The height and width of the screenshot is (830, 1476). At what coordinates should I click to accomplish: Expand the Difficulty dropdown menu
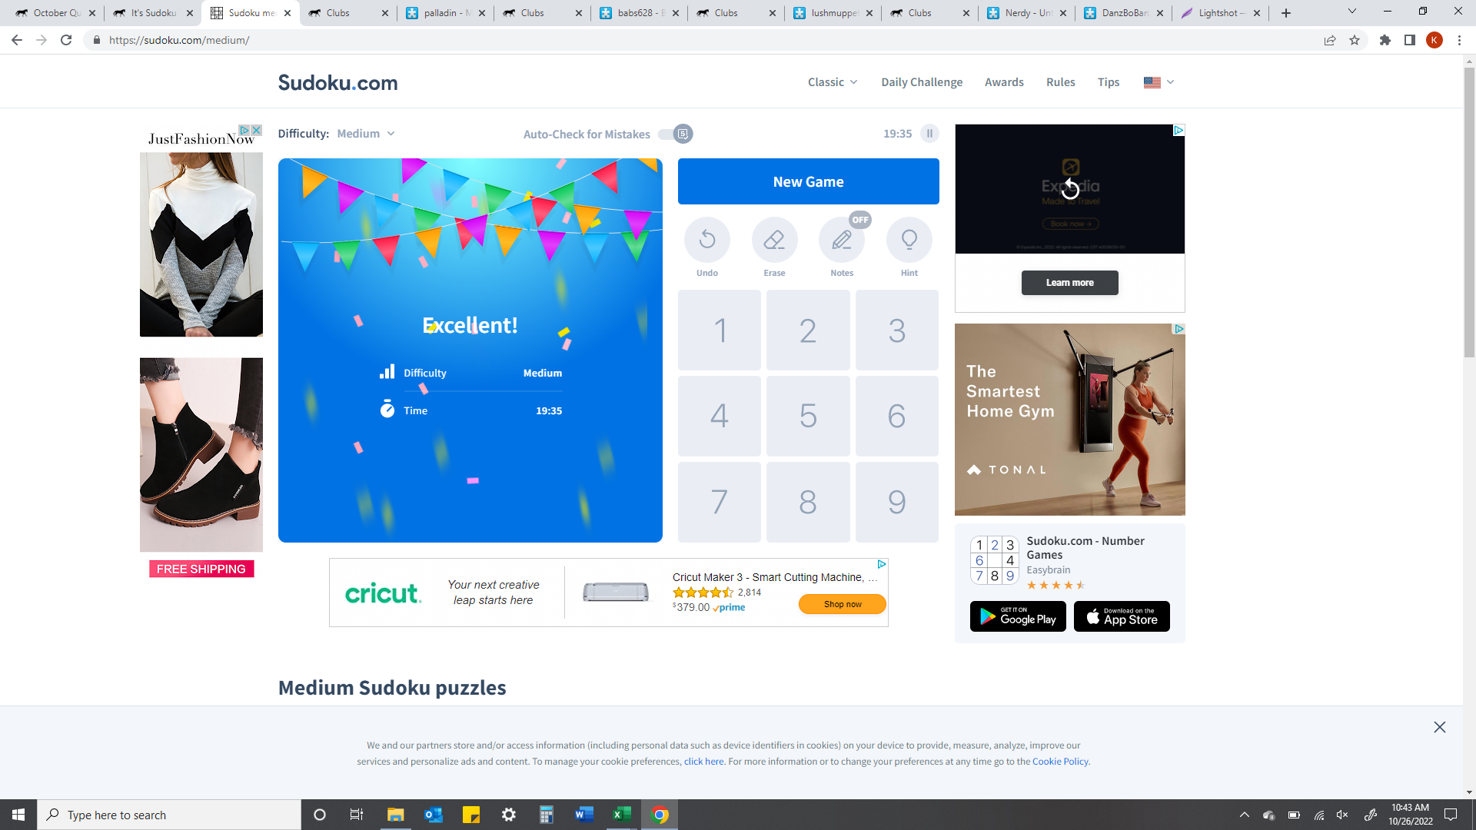click(x=365, y=133)
